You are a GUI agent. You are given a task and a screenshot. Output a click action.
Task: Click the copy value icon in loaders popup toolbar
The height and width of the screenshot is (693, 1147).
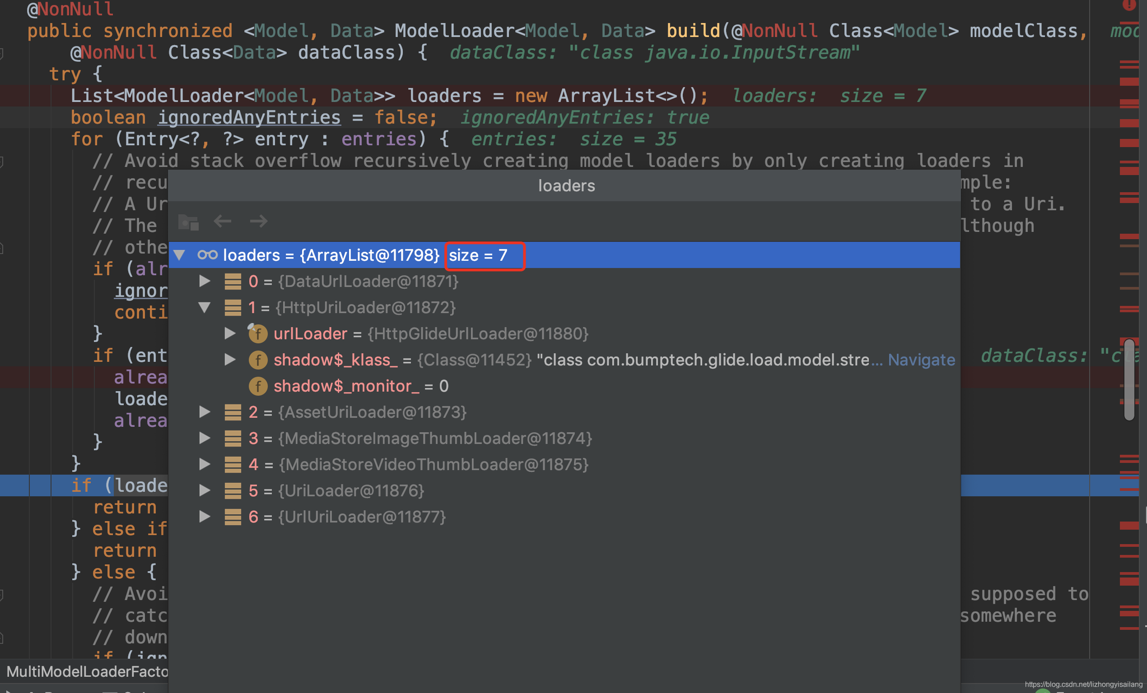pyautogui.click(x=188, y=222)
